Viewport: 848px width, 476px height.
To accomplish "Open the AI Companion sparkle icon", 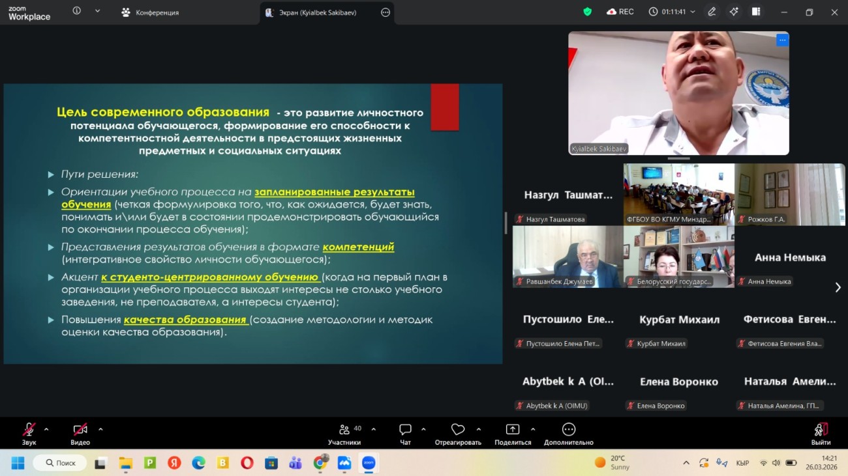I will pyautogui.click(x=734, y=11).
